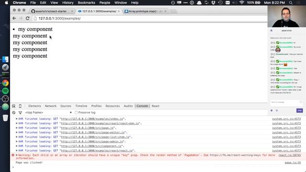Image resolution: width=306 pixels, height=172 pixels.
Task: Open system.src.js:4573 link in index.js row
Action: [286, 119]
